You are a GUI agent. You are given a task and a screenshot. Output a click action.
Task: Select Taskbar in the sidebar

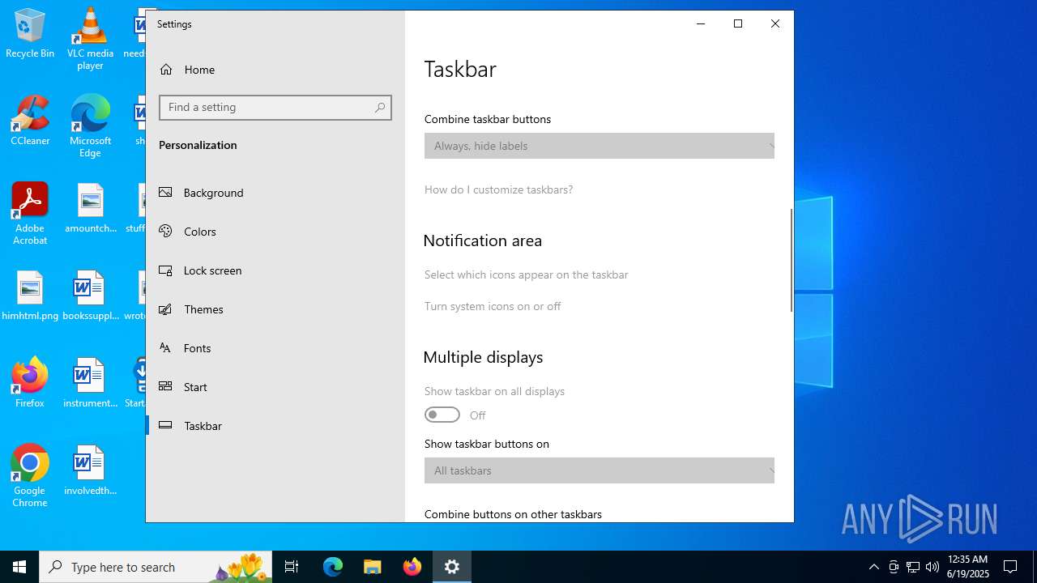pos(275,426)
